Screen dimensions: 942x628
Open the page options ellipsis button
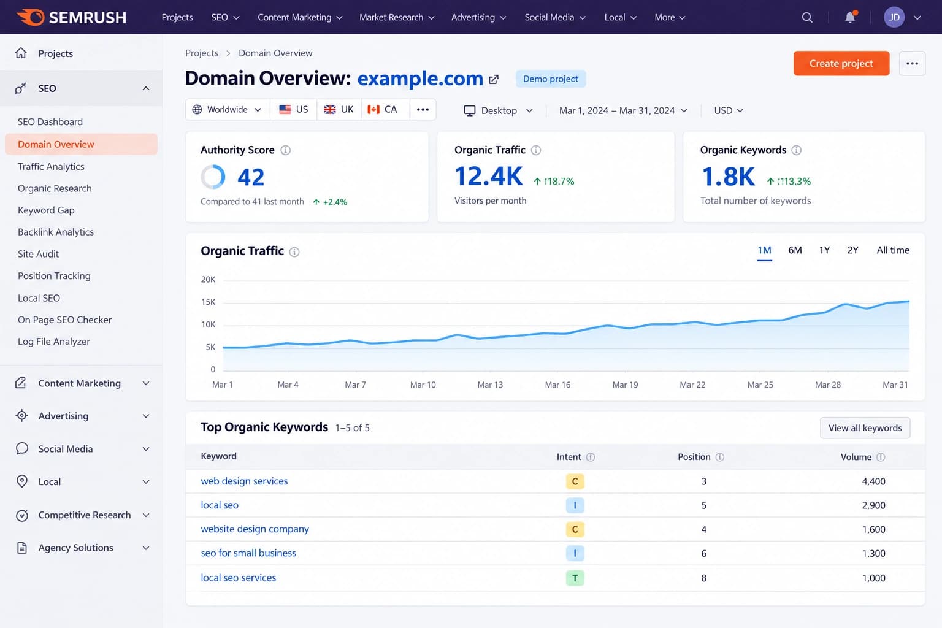tap(912, 63)
